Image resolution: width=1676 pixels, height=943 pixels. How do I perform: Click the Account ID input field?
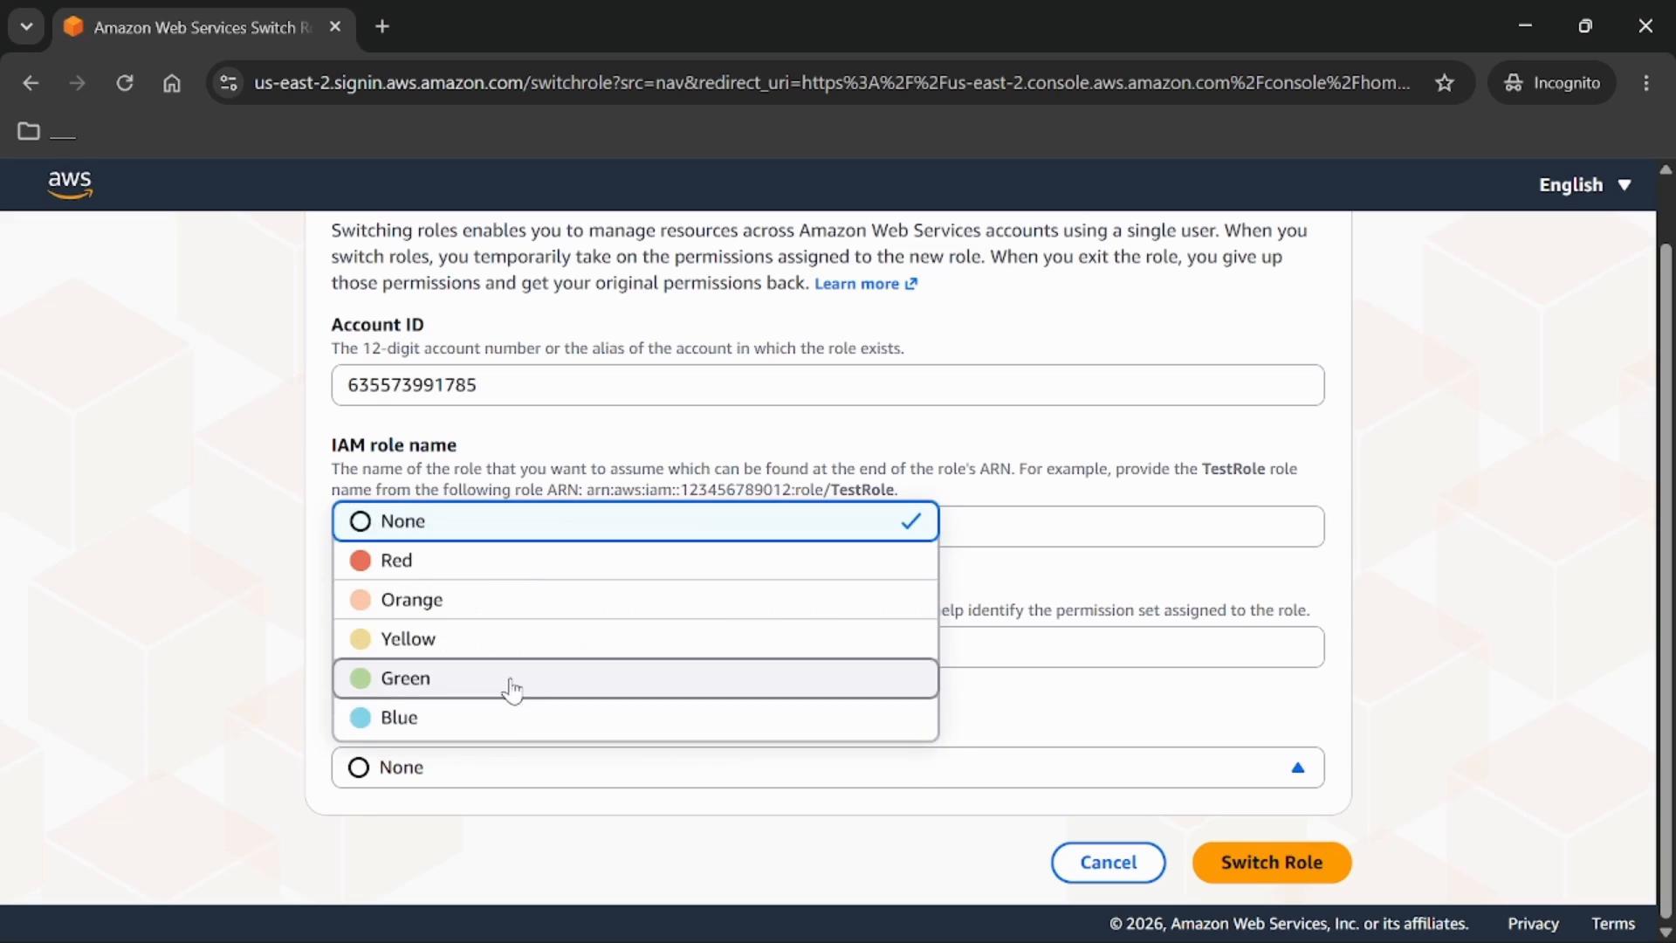(828, 385)
